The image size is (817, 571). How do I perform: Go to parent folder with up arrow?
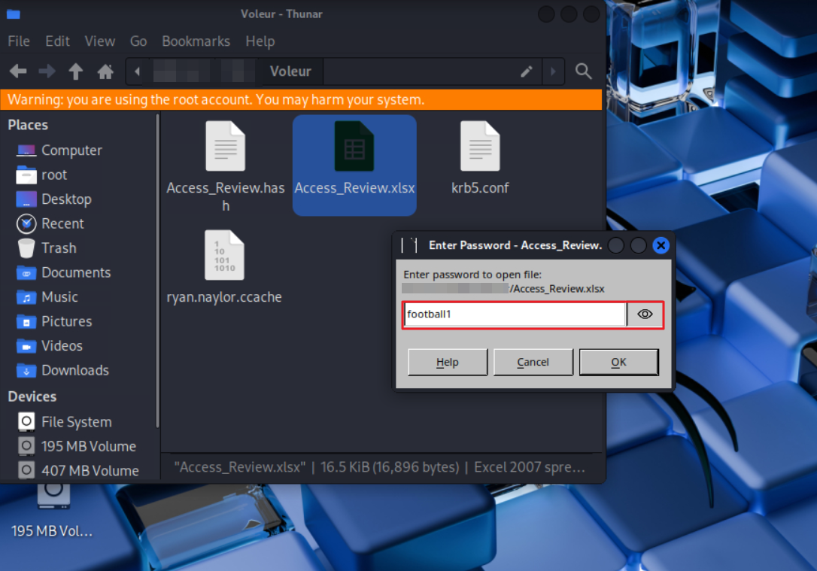(75, 71)
